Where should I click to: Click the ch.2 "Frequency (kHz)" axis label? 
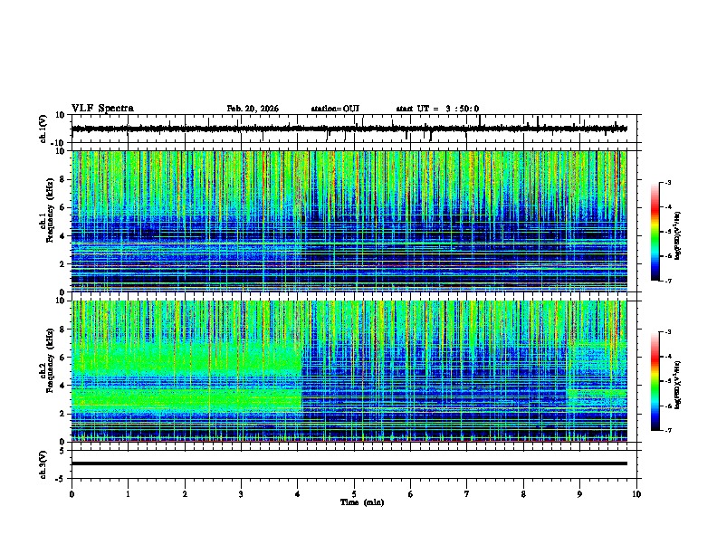pos(50,360)
